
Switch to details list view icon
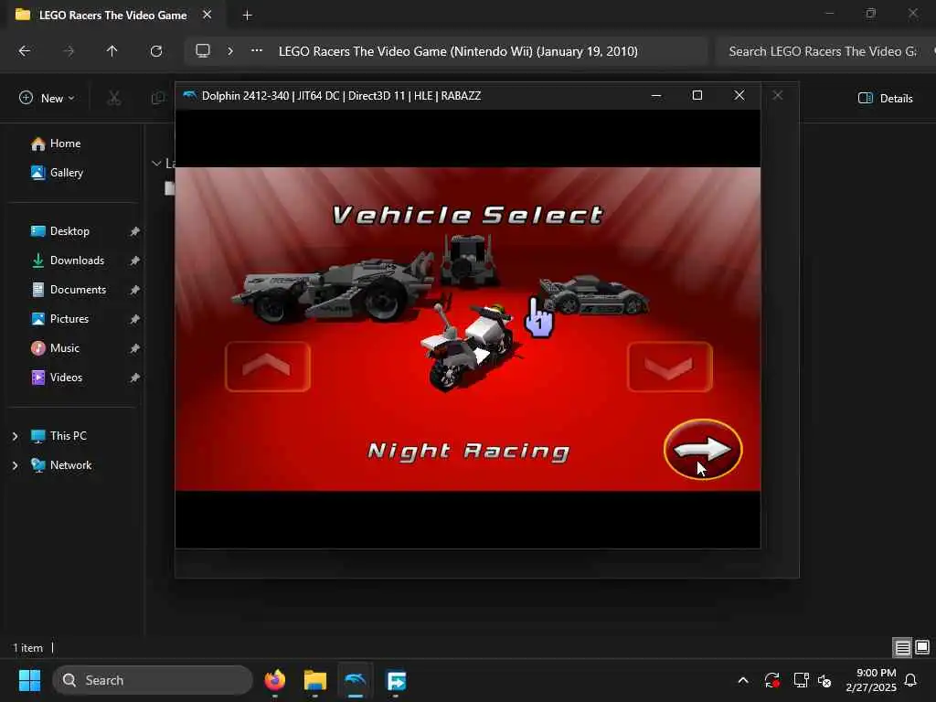(x=902, y=648)
